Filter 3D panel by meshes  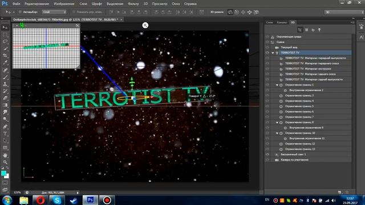(307, 30)
